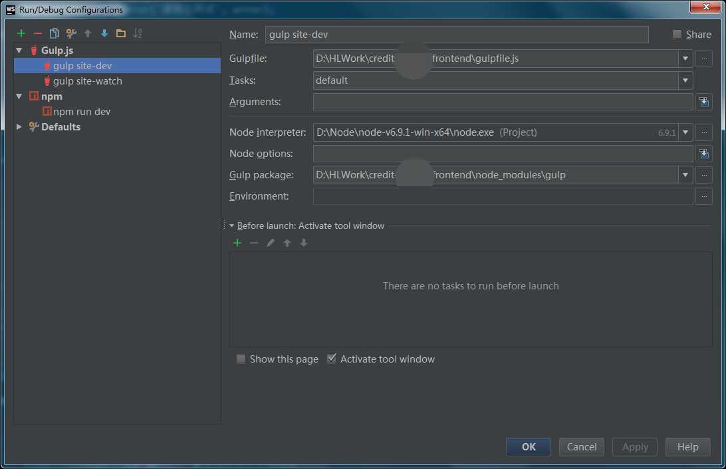The width and height of the screenshot is (726, 469).
Task: Remove the before launch task
Action: [254, 243]
